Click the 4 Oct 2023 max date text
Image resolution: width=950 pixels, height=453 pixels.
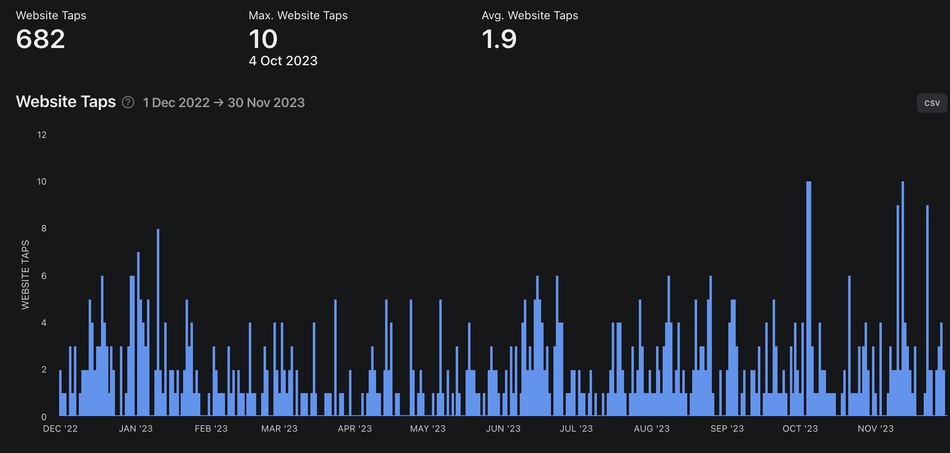point(283,61)
